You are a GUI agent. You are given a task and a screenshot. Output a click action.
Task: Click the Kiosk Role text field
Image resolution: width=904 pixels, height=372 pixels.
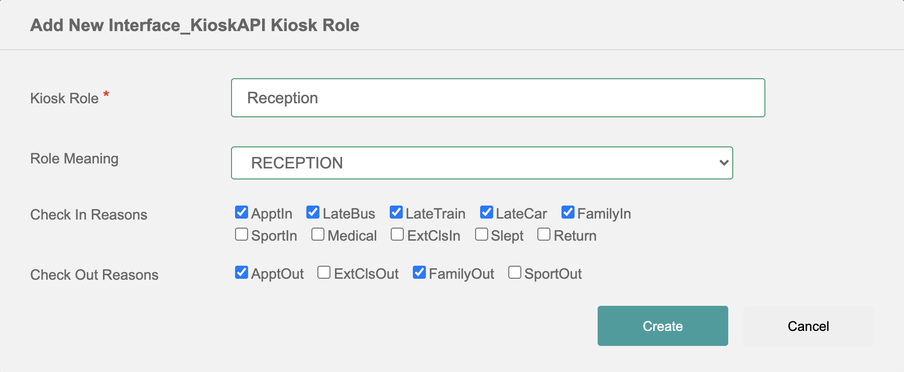pyautogui.click(x=497, y=98)
